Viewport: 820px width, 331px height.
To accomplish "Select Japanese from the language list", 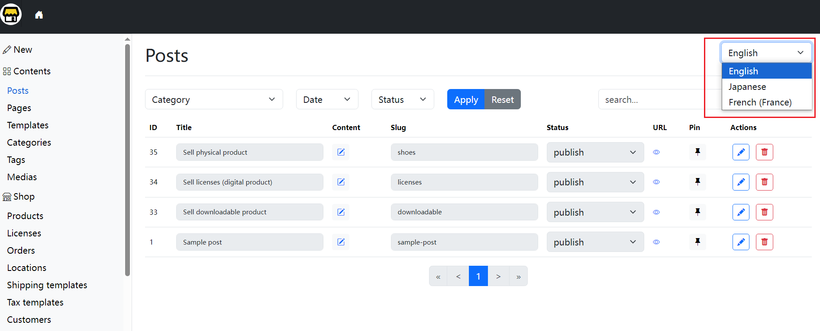I will tap(747, 87).
